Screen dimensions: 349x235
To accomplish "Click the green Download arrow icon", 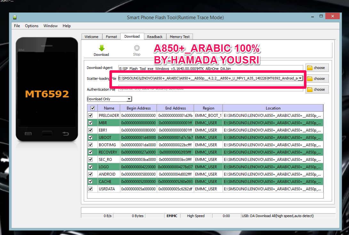I will [101, 48].
